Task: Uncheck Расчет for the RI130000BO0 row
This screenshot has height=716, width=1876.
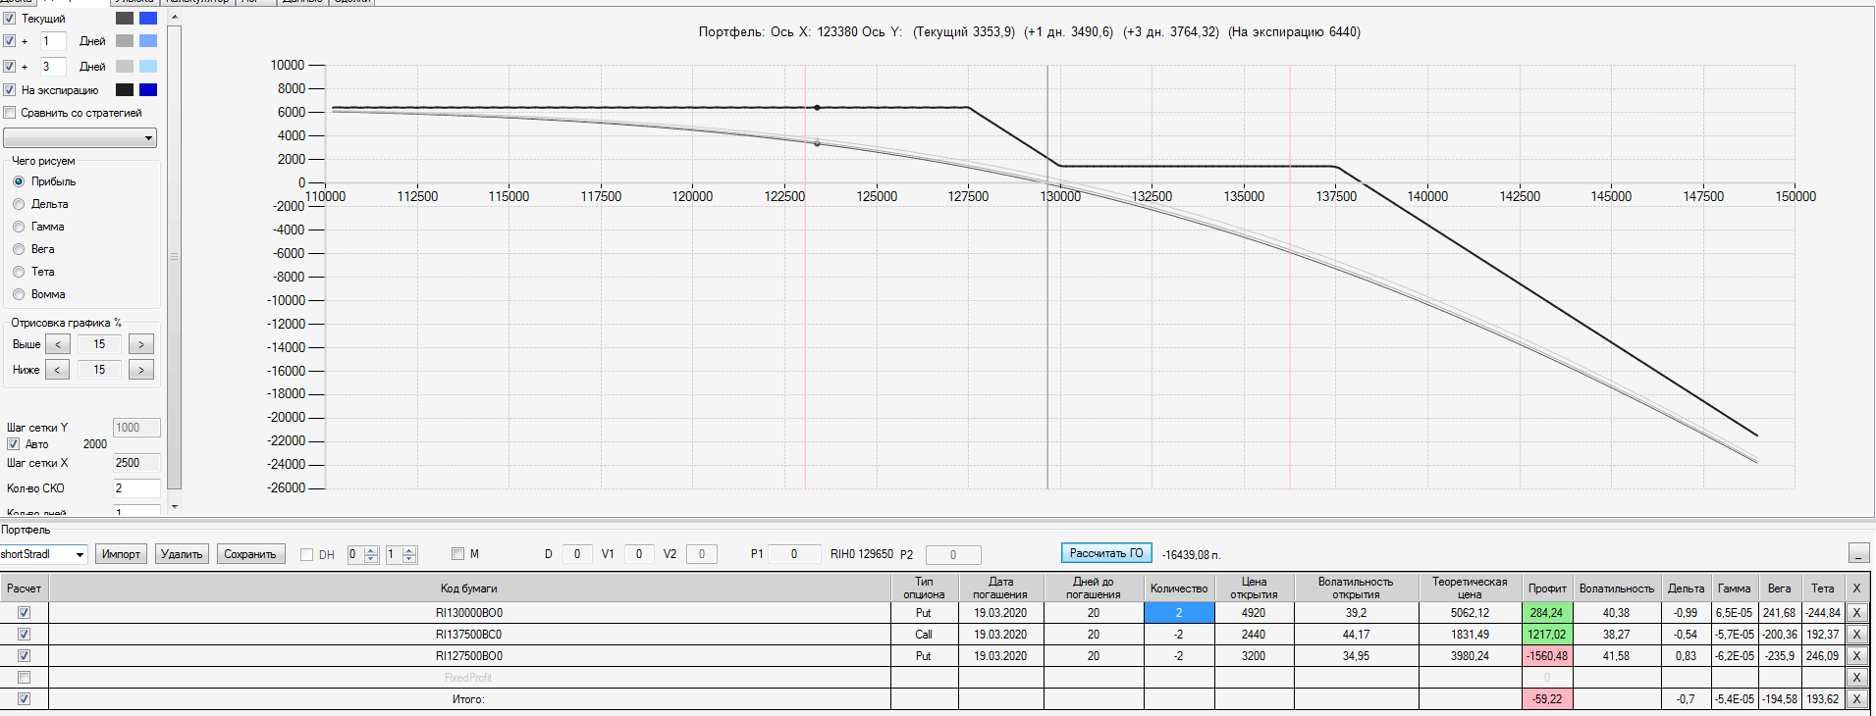Action: [25, 613]
